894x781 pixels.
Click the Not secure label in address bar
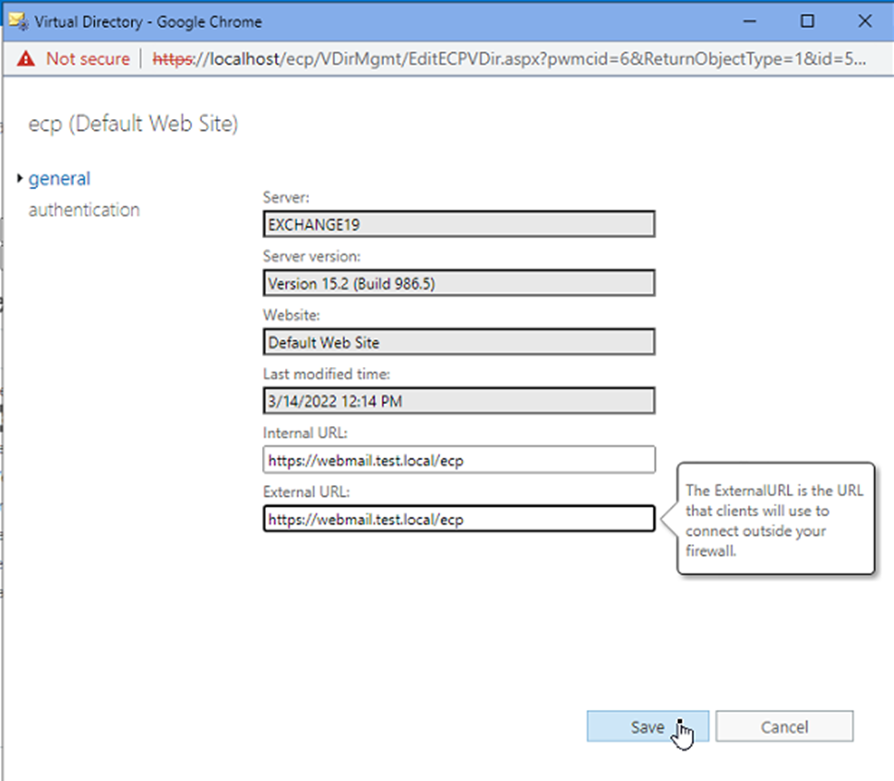coord(88,59)
